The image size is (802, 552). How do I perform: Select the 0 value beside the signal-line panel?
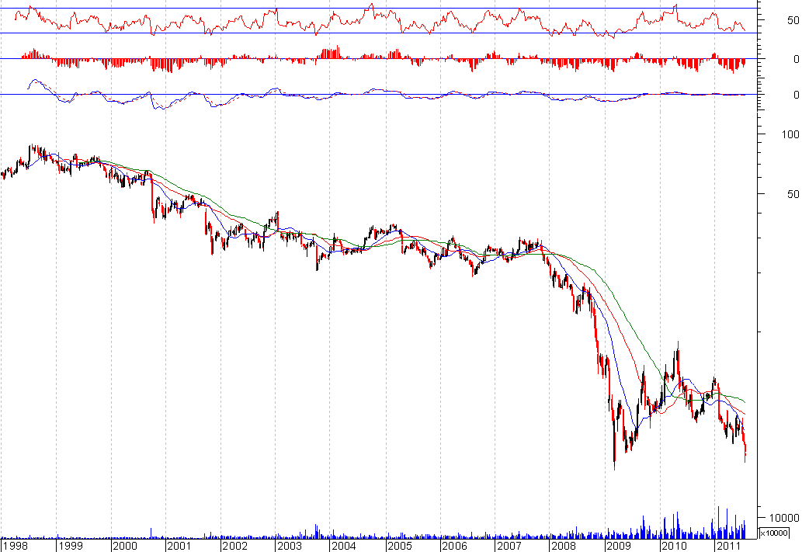point(797,95)
